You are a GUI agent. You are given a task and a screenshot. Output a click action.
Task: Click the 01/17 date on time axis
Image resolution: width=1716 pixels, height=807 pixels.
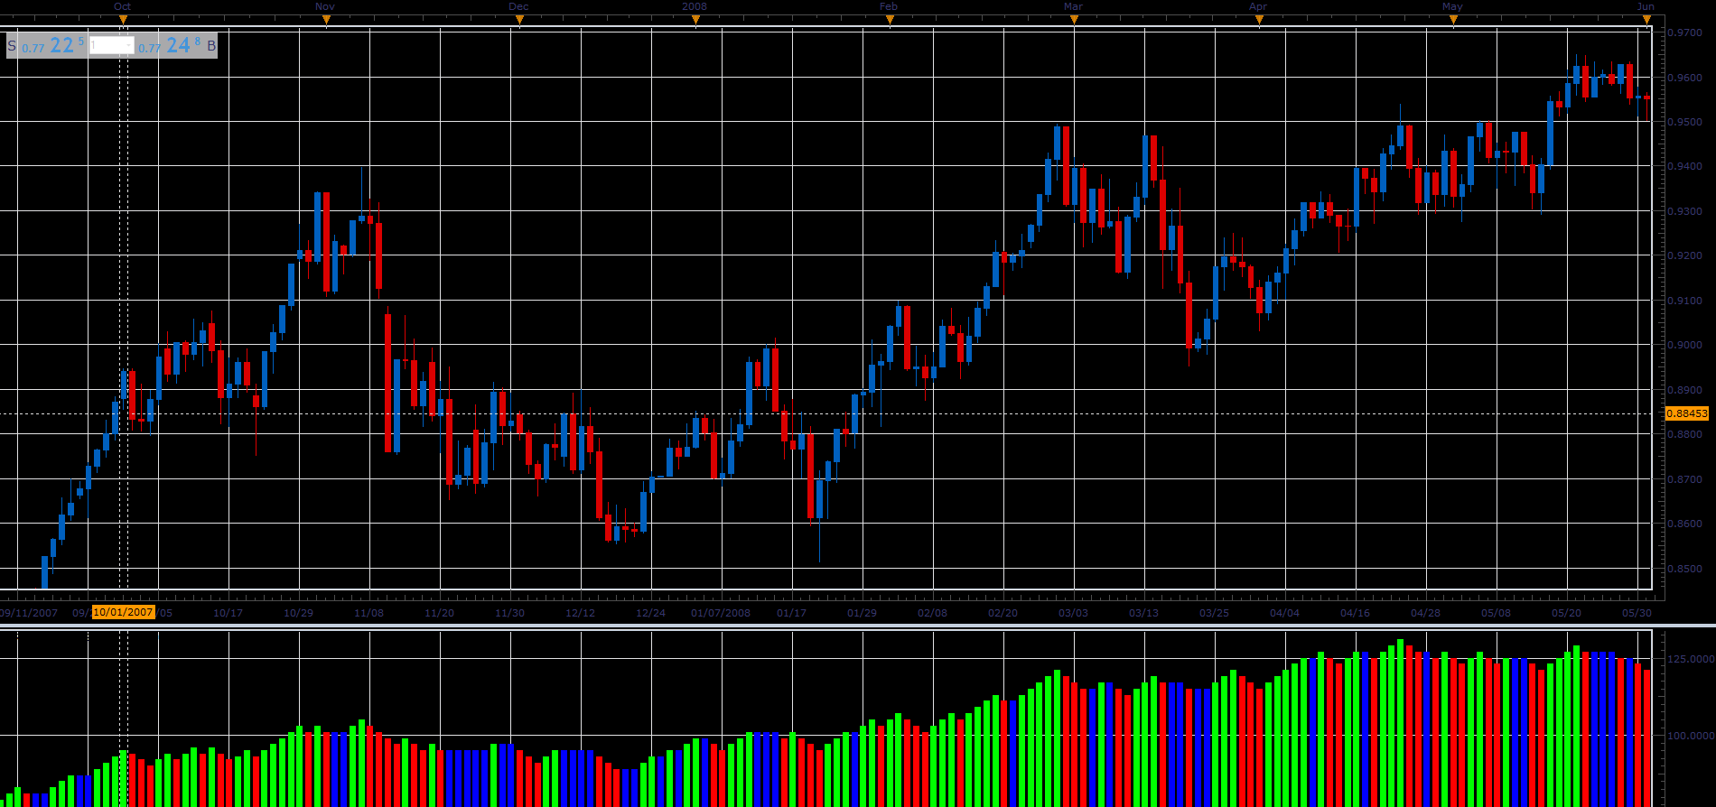(791, 613)
